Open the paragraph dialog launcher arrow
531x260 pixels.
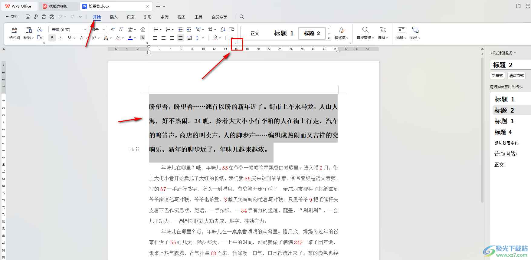pos(236,43)
